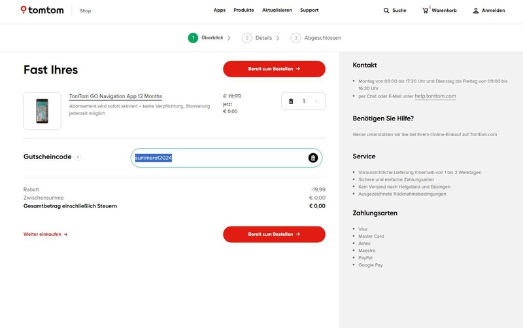Viewport: 523px width, 328px height.
Task: Click the TomTom logo
Action: 43,10
